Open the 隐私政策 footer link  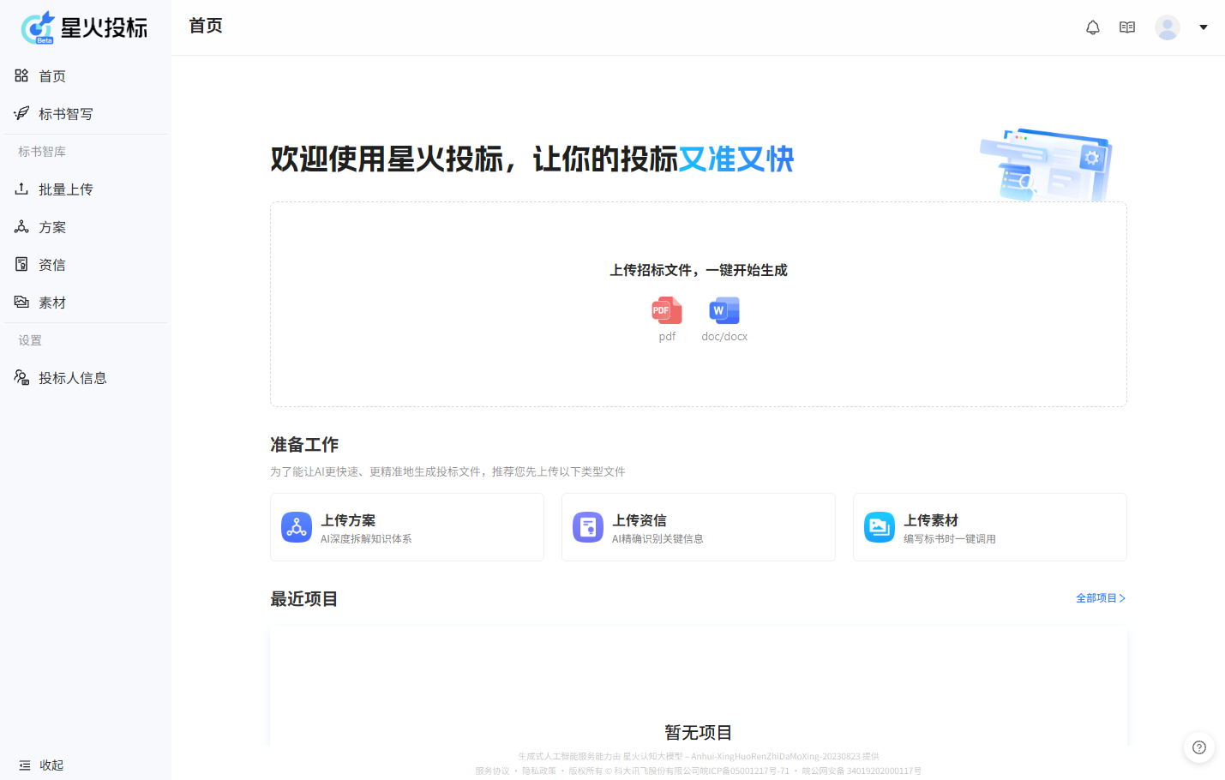tap(539, 771)
